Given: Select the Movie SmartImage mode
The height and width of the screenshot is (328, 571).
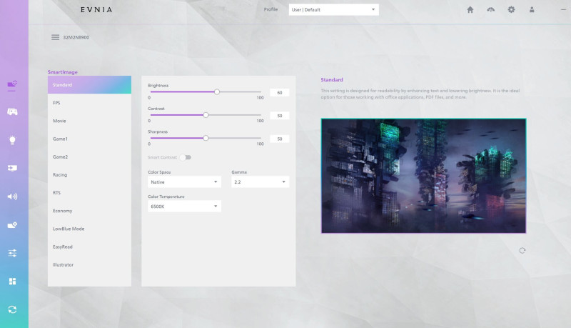Looking at the screenshot, I should tap(89, 121).
